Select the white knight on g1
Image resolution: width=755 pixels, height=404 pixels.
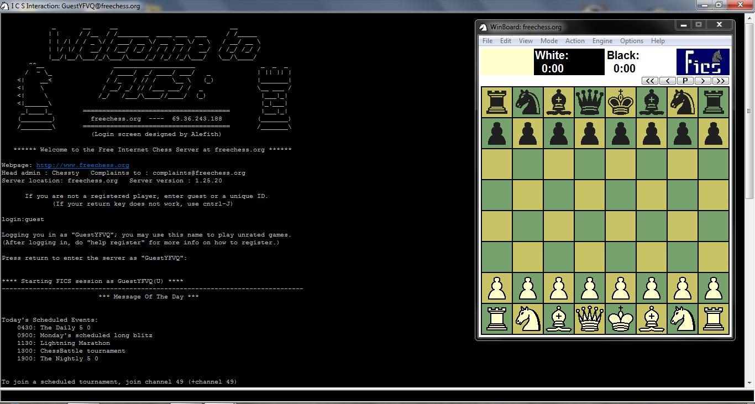682,319
